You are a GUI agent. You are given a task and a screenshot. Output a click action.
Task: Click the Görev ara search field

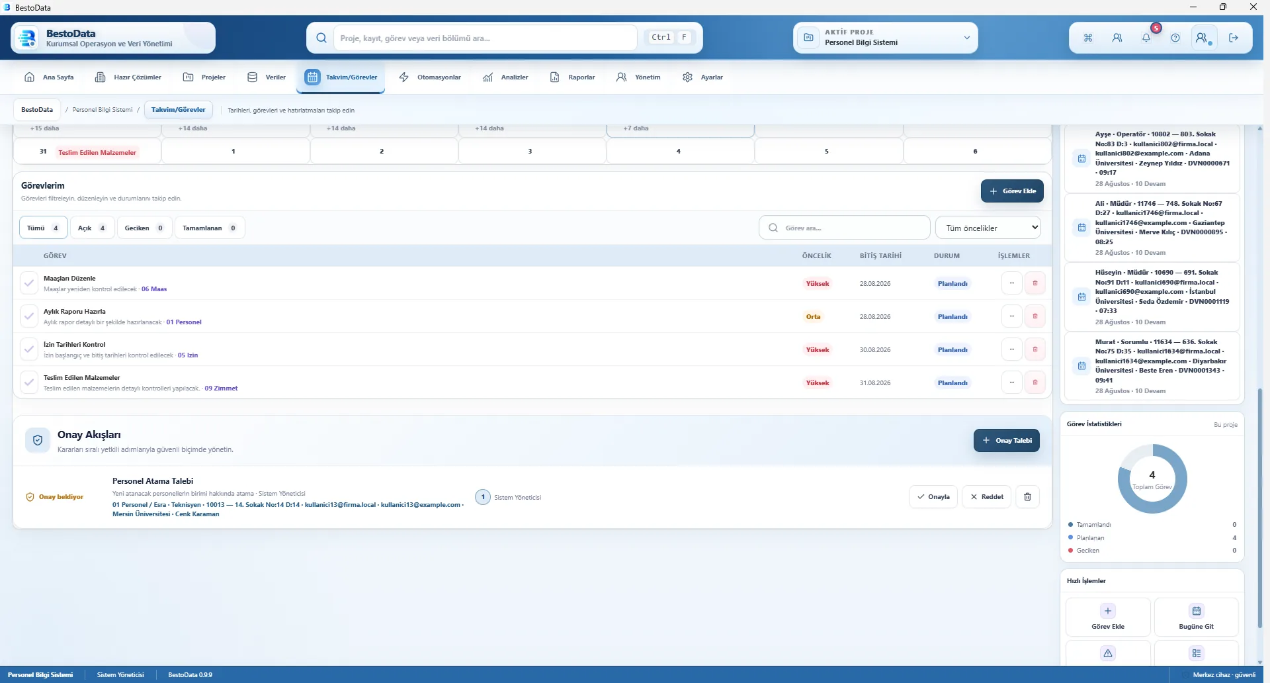(x=845, y=228)
